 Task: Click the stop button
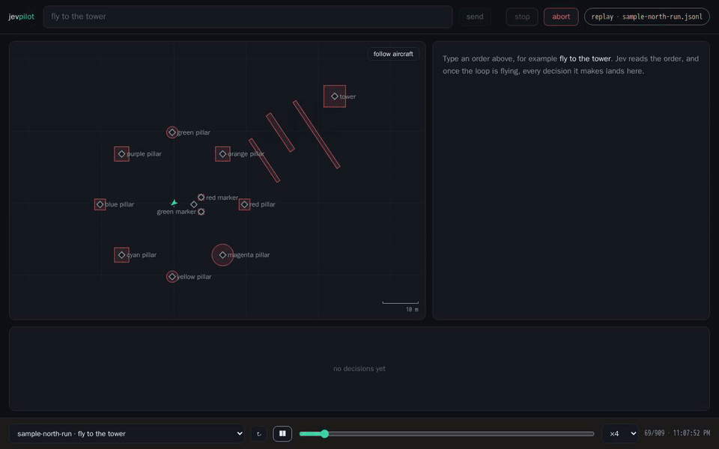[x=522, y=16]
